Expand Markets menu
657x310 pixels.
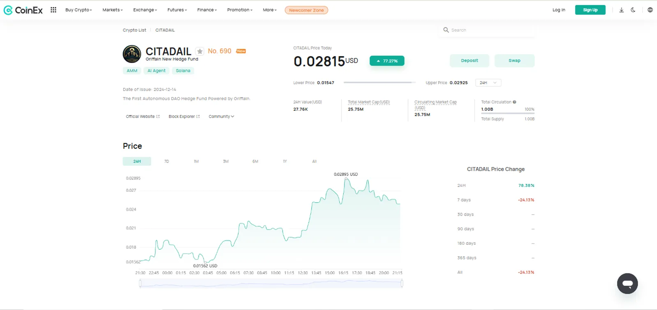coord(113,10)
